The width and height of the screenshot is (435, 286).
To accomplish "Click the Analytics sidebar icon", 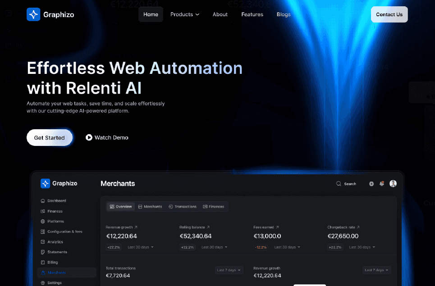I will [43, 242].
